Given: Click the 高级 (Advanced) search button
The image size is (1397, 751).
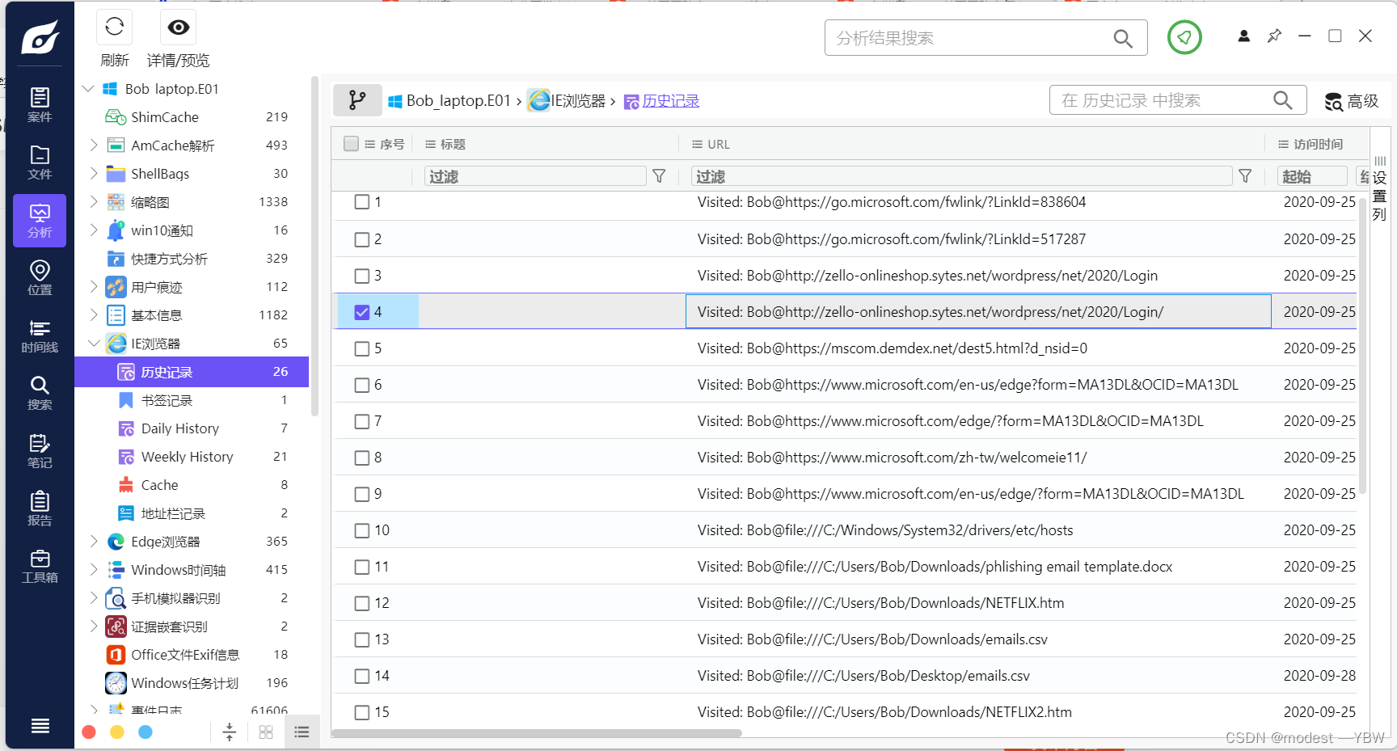Looking at the screenshot, I should [1352, 101].
